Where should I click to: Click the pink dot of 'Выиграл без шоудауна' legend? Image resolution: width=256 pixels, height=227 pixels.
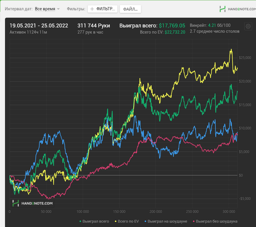pos(193,222)
